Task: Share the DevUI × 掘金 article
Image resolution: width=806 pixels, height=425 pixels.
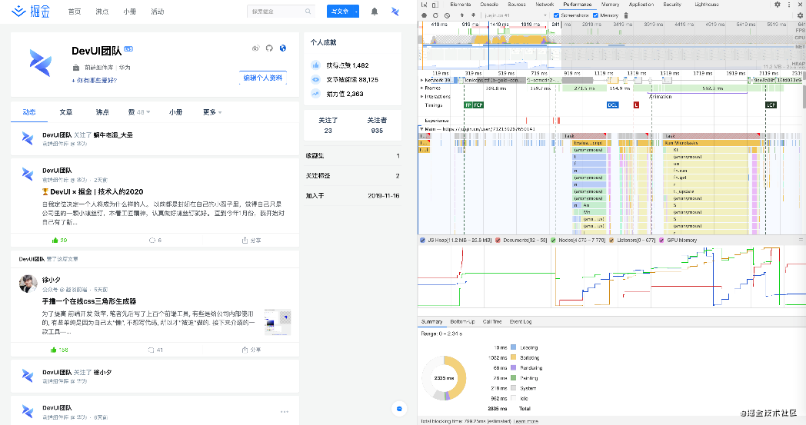Action: [251, 240]
